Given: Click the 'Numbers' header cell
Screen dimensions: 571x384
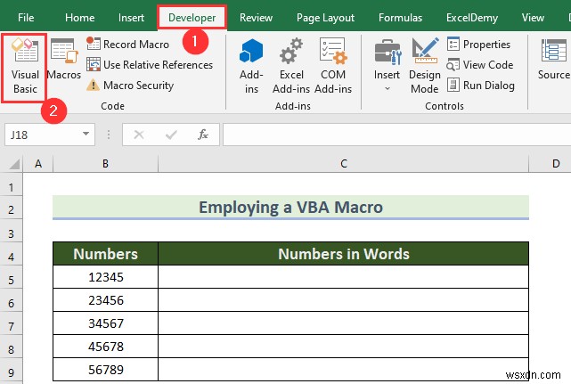Looking at the screenshot, I should coord(106,254).
